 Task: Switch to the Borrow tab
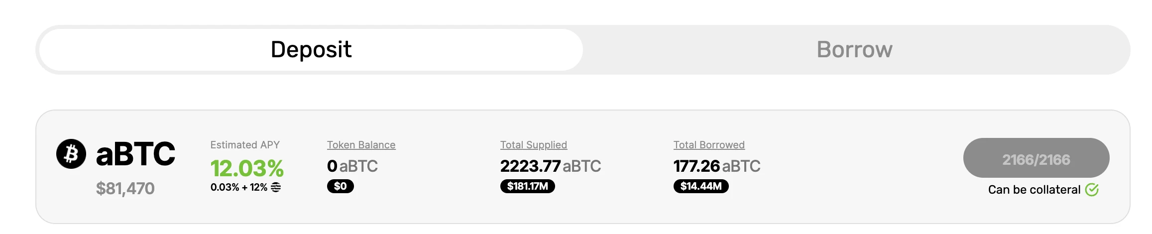coord(854,50)
